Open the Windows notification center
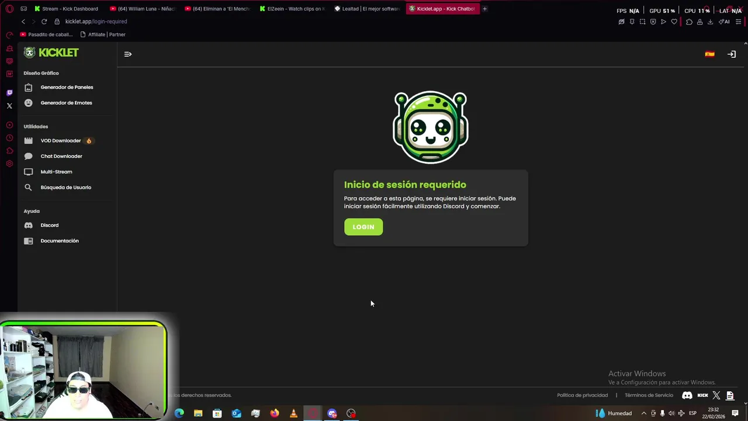 tap(735, 413)
